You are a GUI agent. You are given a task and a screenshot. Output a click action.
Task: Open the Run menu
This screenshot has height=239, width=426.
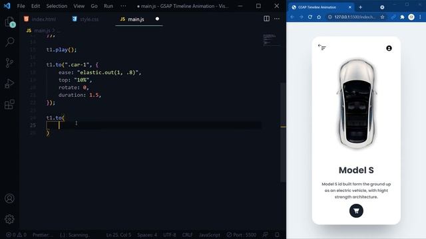(108, 6)
